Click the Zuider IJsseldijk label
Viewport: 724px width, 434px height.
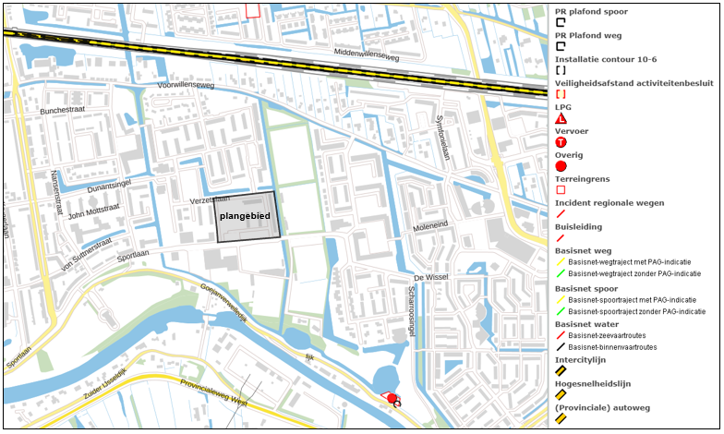tap(107, 385)
